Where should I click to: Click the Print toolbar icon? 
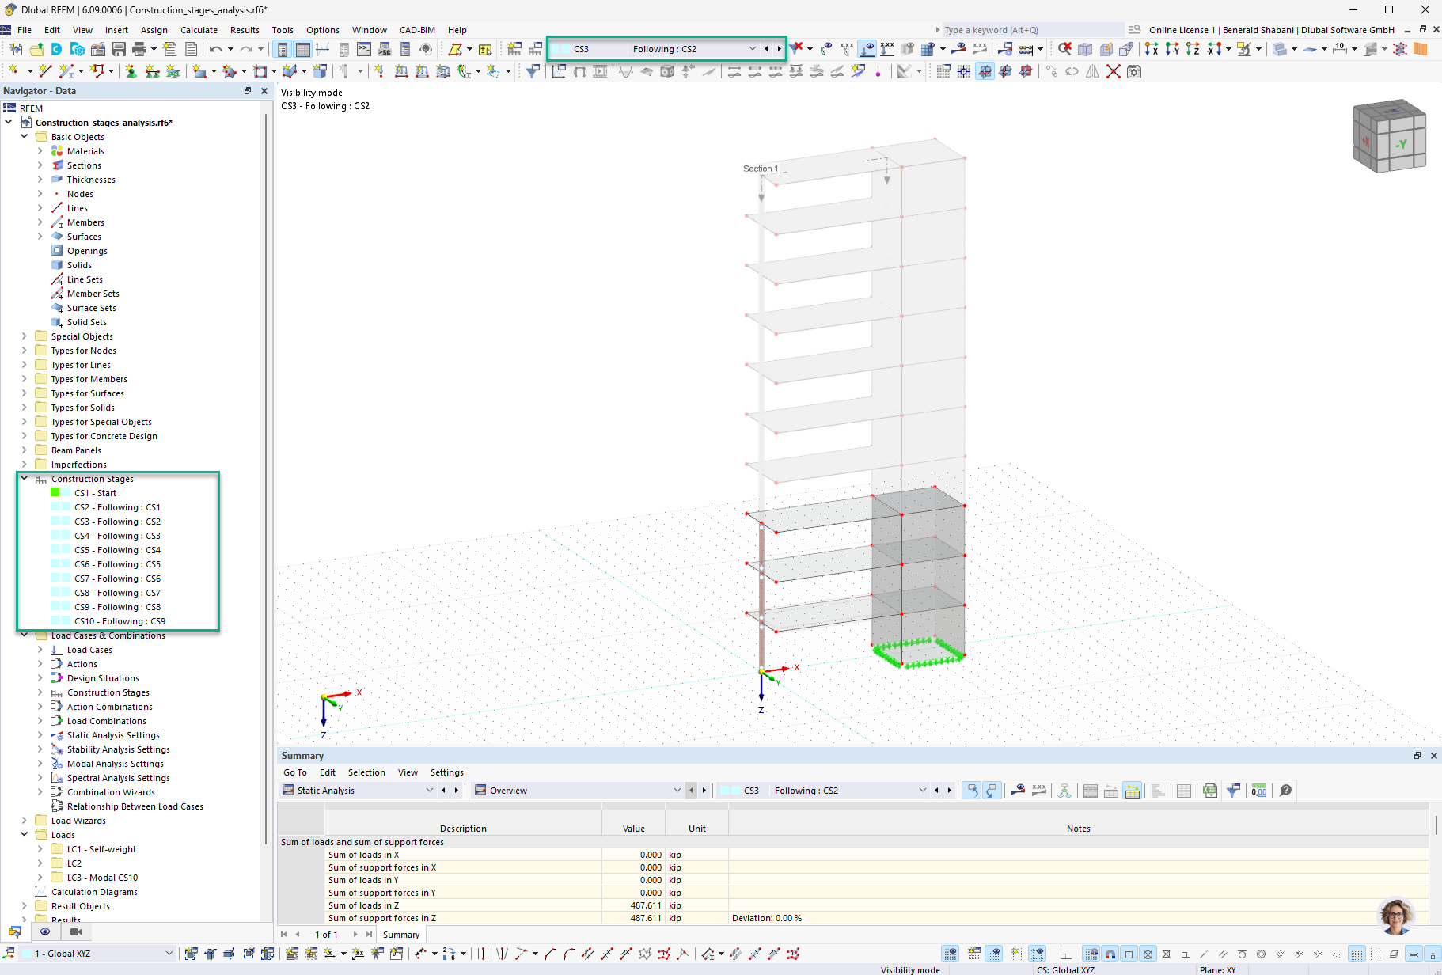[x=139, y=49]
